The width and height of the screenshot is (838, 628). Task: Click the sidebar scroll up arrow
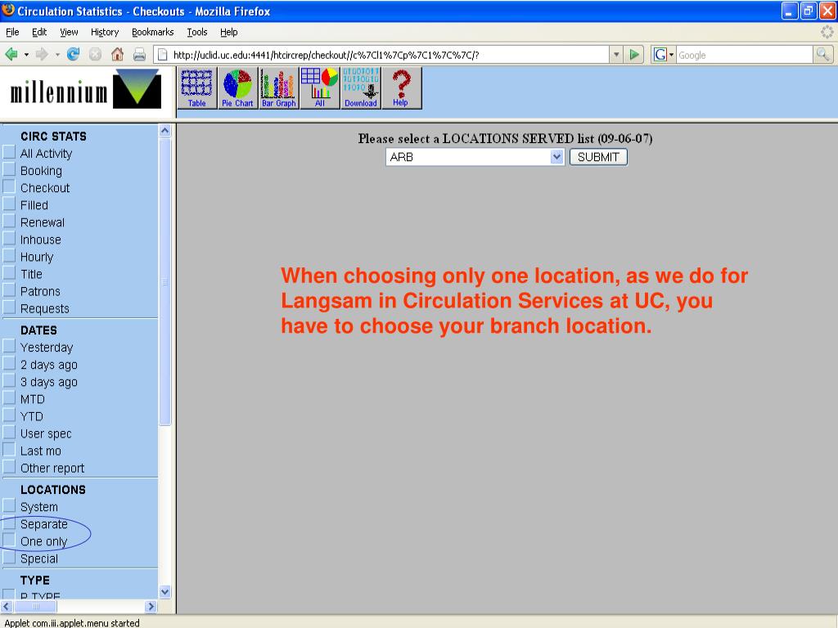(165, 130)
